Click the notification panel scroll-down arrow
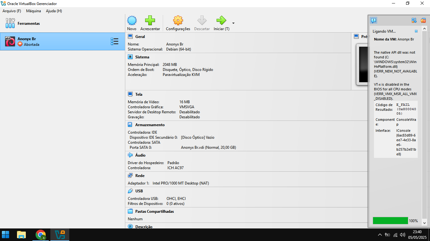This screenshot has width=430, height=241. tap(424, 223)
